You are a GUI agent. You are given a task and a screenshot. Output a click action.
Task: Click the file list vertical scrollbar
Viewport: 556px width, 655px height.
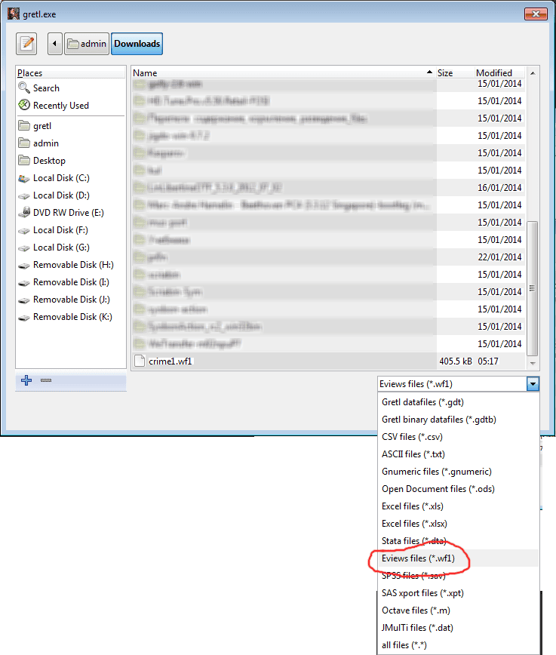tap(533, 287)
